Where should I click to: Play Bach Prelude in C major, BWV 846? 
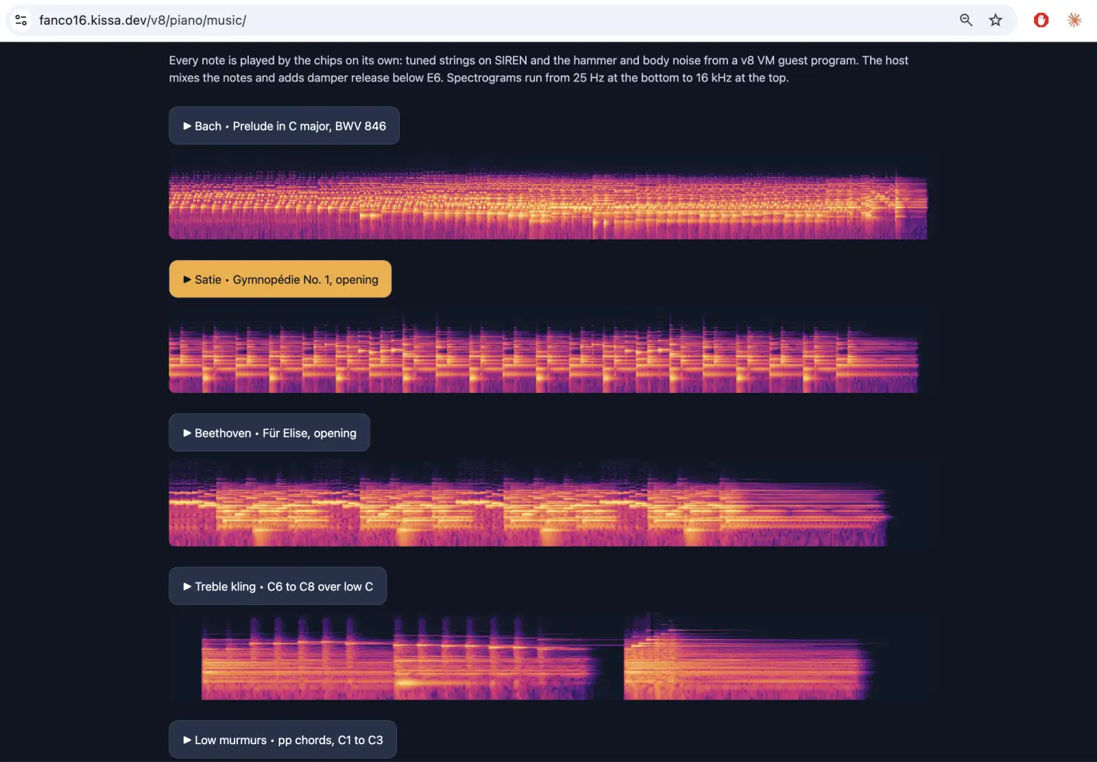pos(284,126)
